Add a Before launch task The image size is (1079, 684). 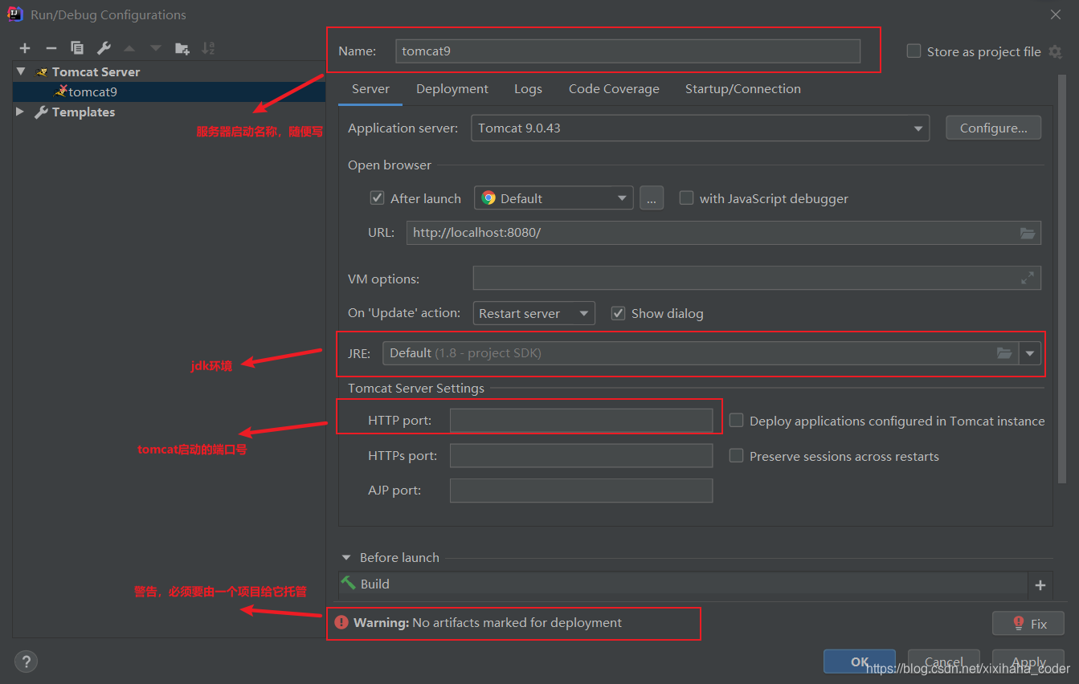tap(1040, 585)
